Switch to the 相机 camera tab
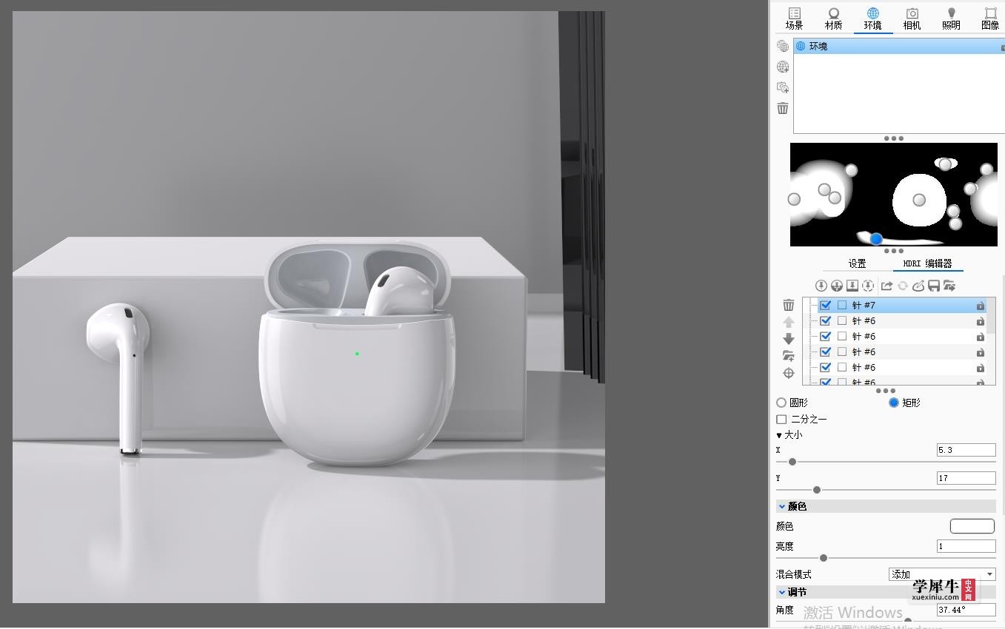The image size is (1005, 629). tap(912, 18)
